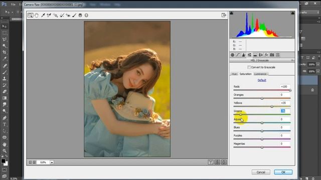The width and height of the screenshot is (321, 180).
Task: Choose the Color Sampler tool
Action: coord(49,15)
